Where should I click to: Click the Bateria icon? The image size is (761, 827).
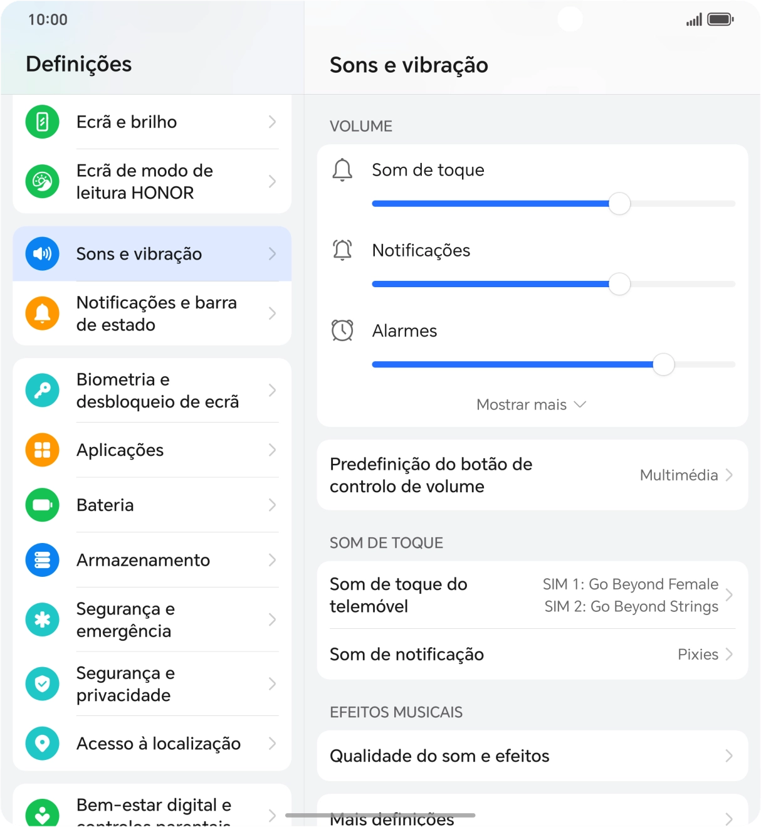(41, 505)
